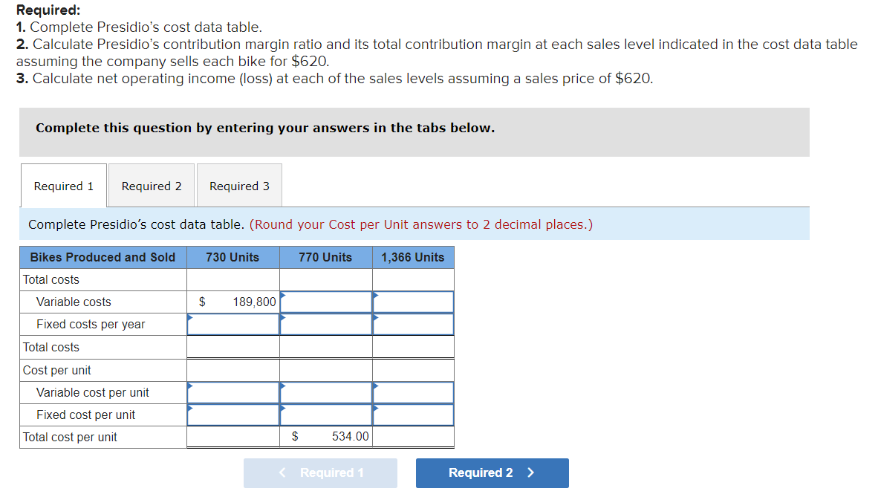Select the Required 1 tab

tap(63, 186)
